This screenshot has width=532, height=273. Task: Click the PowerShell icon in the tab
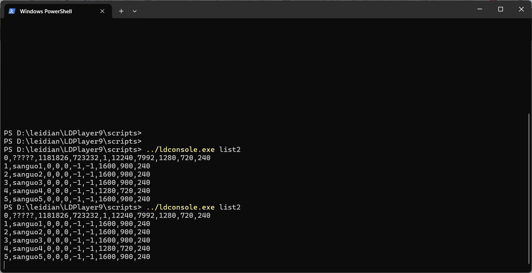coord(12,11)
